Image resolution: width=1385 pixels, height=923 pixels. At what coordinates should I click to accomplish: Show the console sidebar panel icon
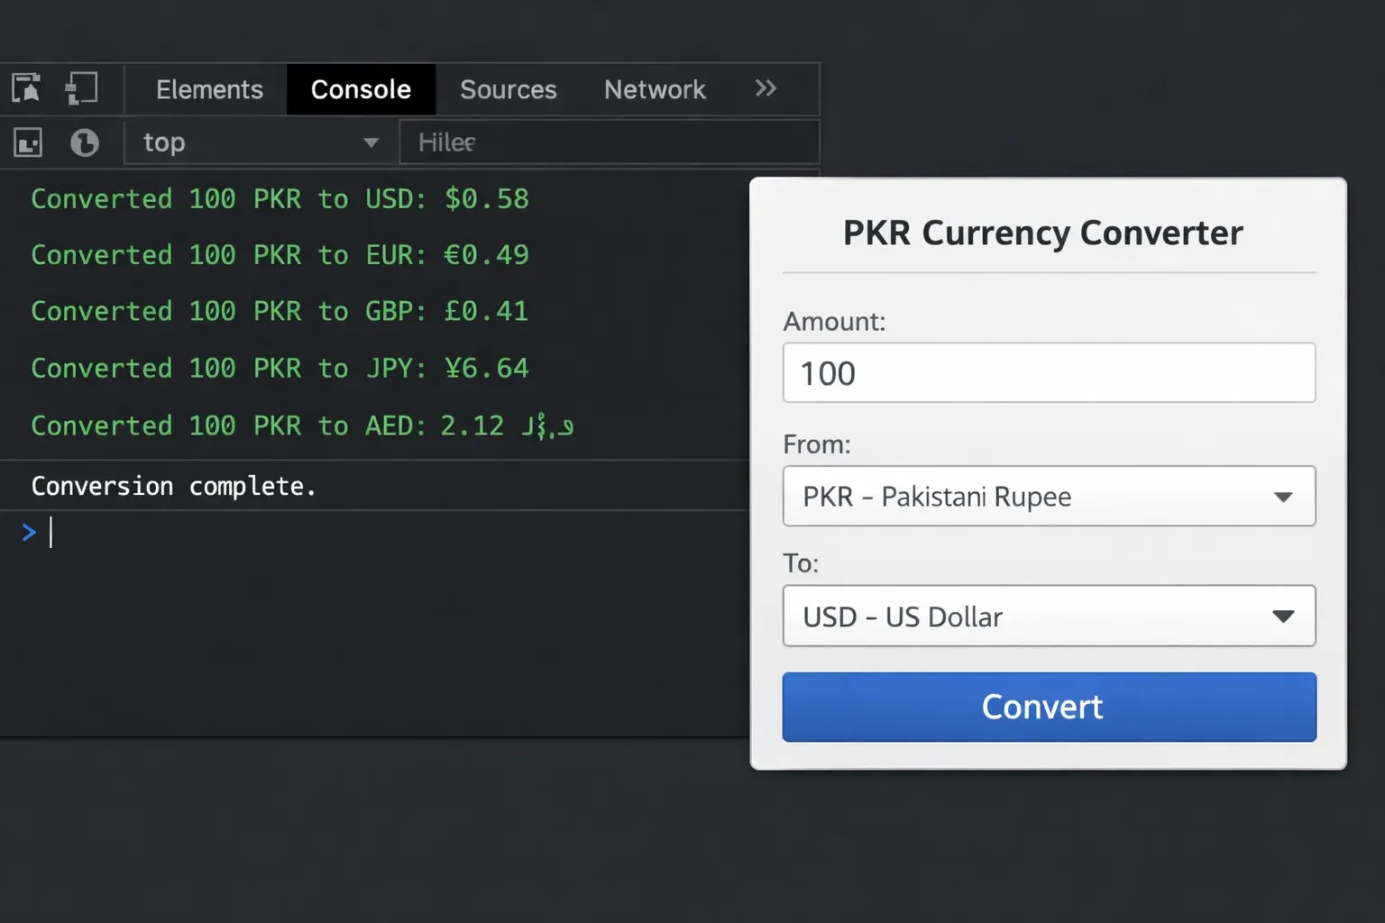point(28,142)
